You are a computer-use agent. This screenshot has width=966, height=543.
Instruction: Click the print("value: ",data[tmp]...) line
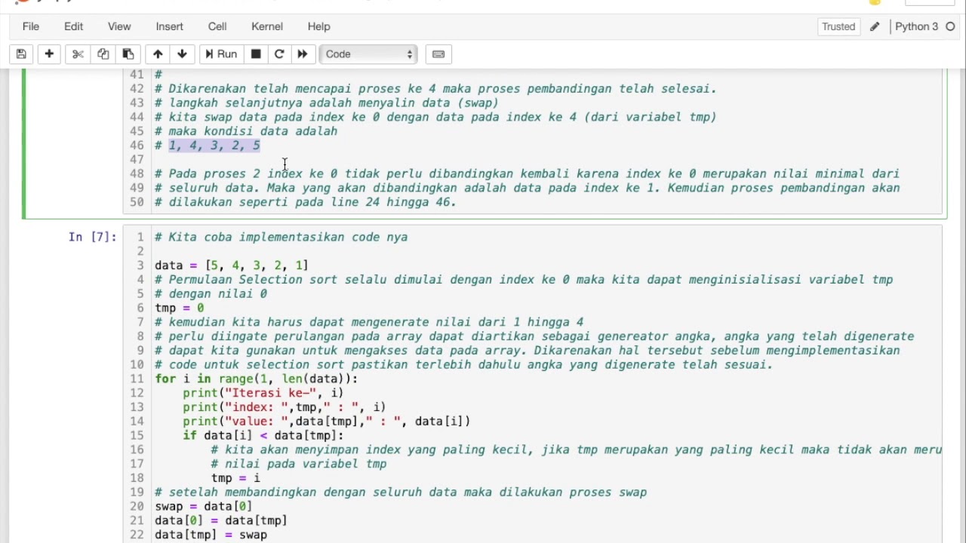[x=326, y=422]
